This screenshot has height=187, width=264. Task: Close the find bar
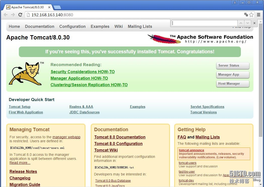click(x=254, y=23)
